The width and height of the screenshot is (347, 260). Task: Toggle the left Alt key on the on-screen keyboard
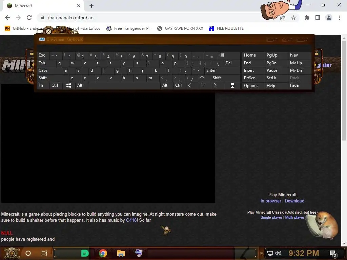[81, 85]
